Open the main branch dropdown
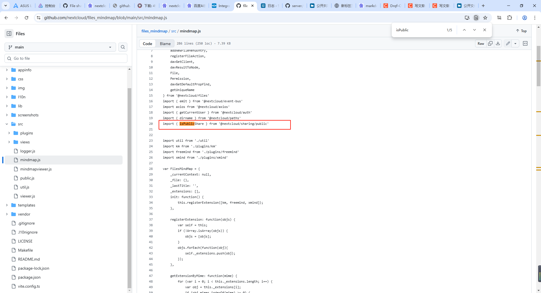Viewport: 541px width, 293px height. (x=60, y=47)
